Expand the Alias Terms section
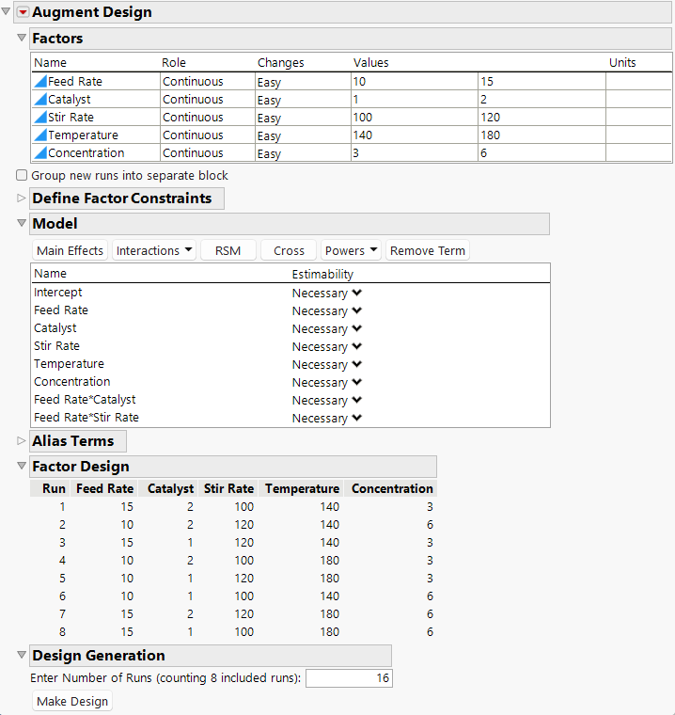 [22, 440]
